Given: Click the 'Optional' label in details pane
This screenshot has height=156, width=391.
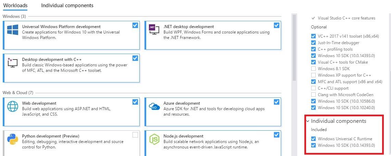Looking at the screenshot, I should 319,27.
